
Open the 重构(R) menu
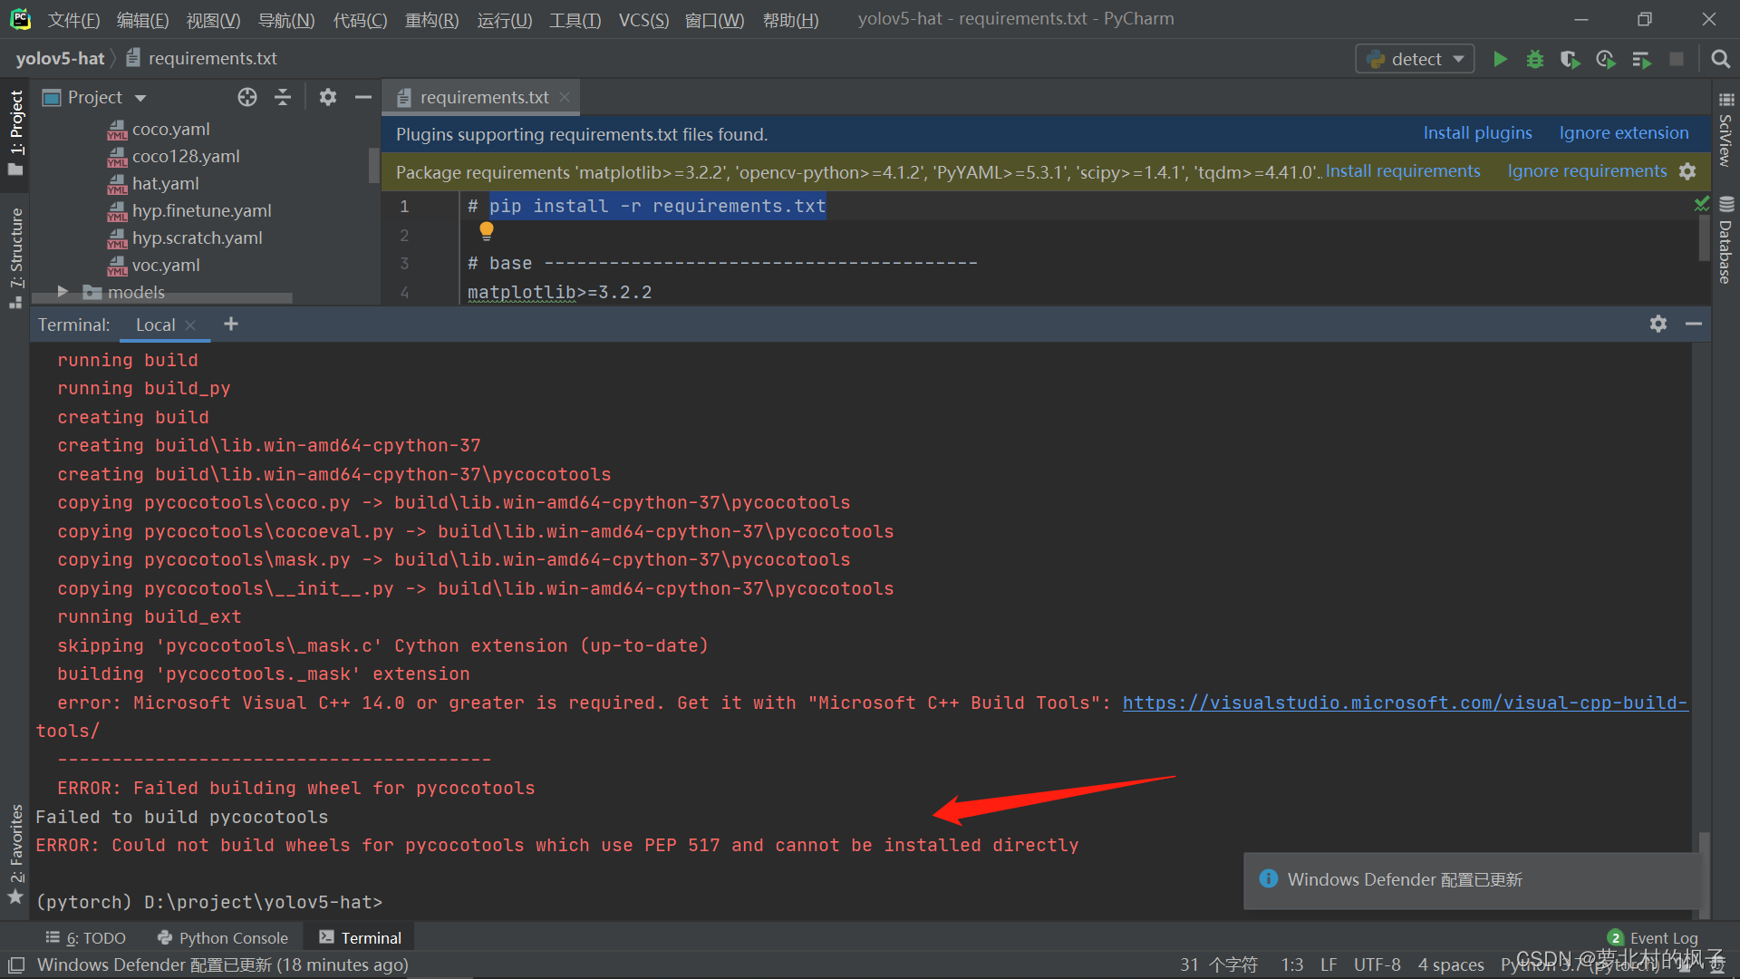click(431, 20)
